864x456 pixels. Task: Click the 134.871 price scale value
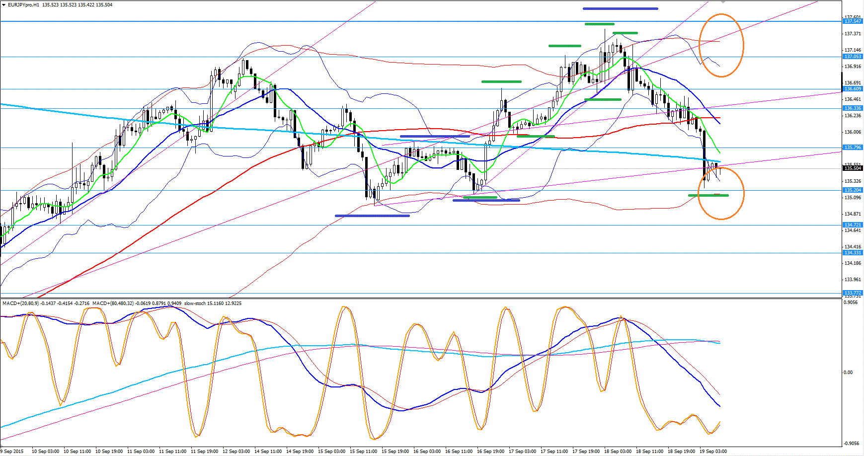853,214
